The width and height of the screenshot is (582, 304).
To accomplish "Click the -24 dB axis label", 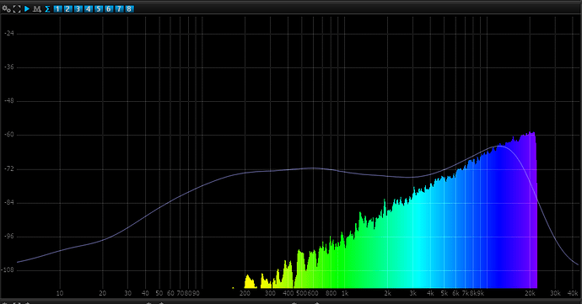I will (9, 34).
